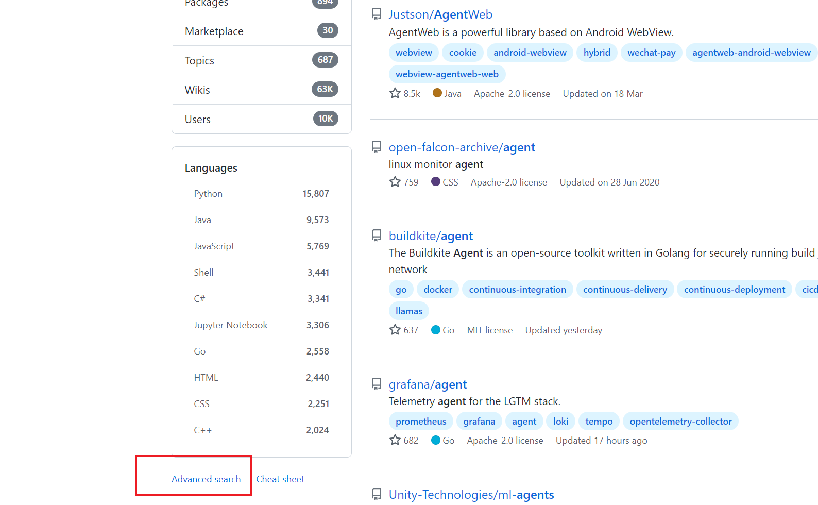The height and width of the screenshot is (505, 818).
Task: Select the agent topic tag
Action: pyautogui.click(x=524, y=422)
